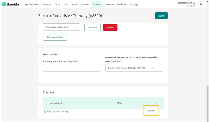Navigate to the Analytics tab
The width and height of the screenshot is (209, 122).
tap(122, 5)
